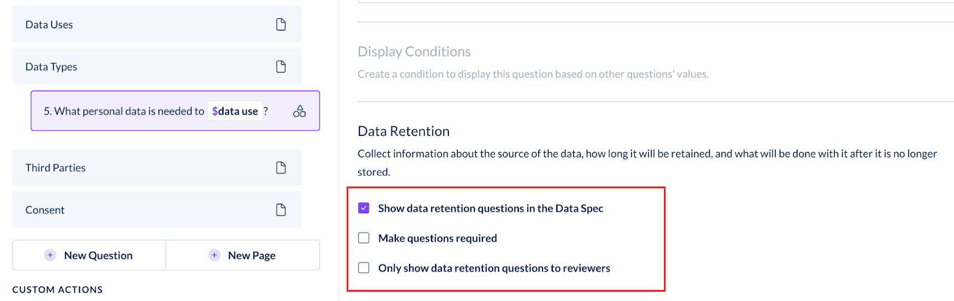Open the Data Types page
This screenshot has height=301, width=954.
[x=157, y=67]
